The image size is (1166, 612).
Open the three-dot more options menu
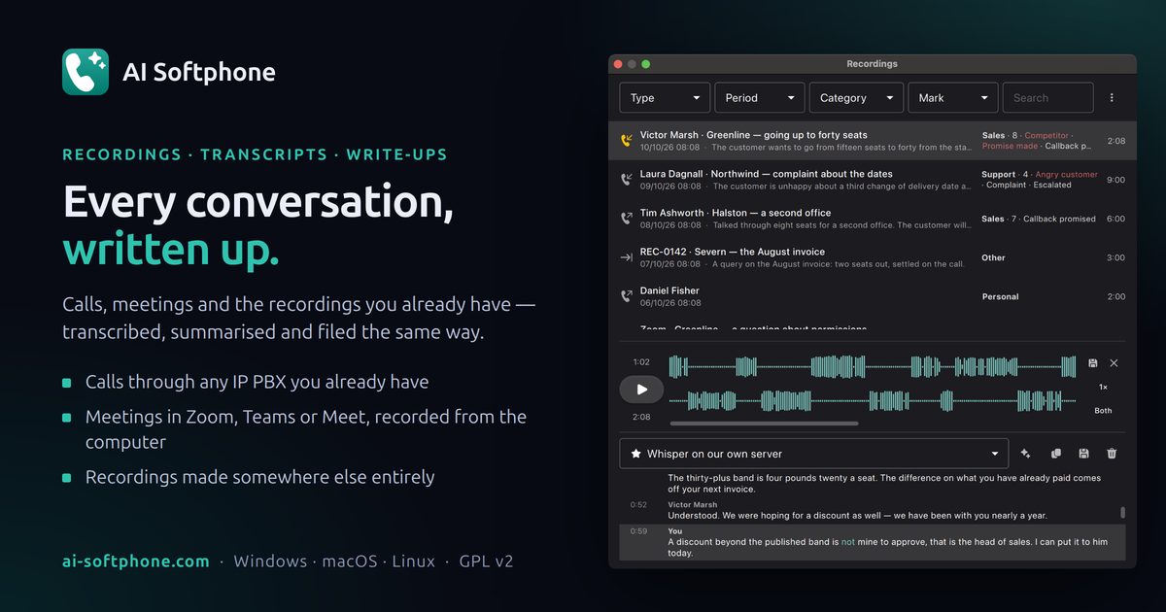(1113, 97)
